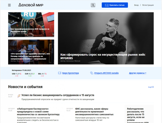
Task: Open the MYGRIBS case featured article
Action: point(106,38)
